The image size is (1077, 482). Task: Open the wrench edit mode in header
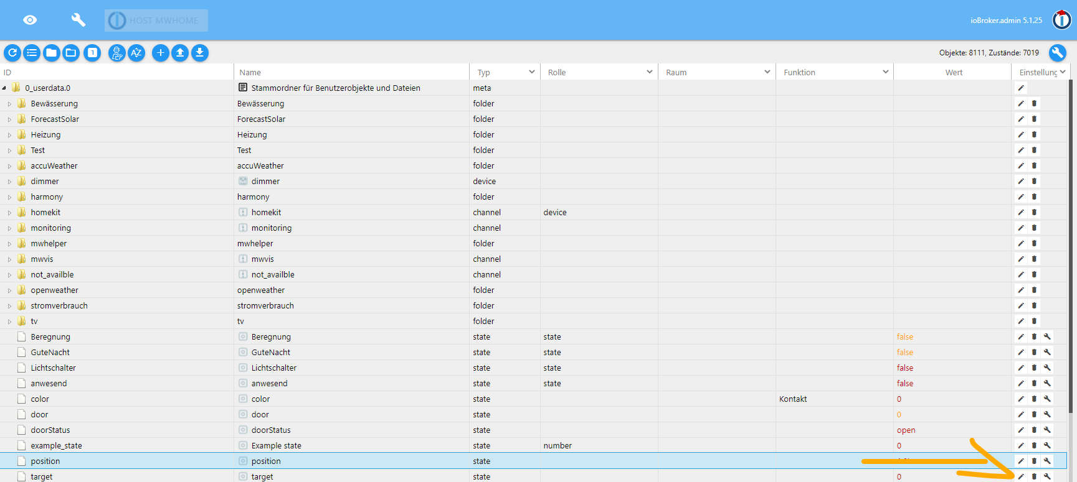coord(78,20)
